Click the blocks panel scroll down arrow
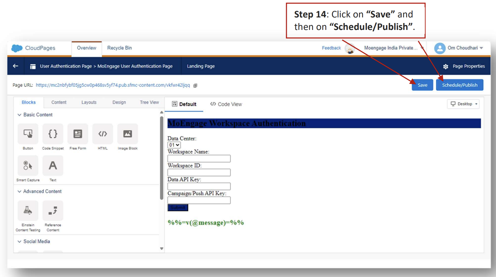This screenshot has height=277, width=496. [161, 249]
